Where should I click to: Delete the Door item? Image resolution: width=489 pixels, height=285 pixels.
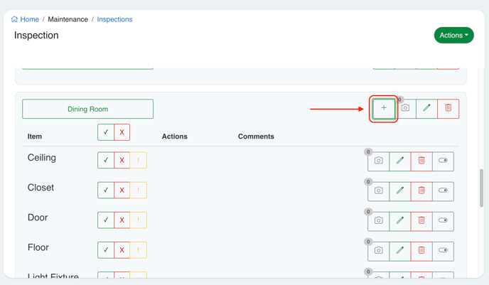pos(421,221)
